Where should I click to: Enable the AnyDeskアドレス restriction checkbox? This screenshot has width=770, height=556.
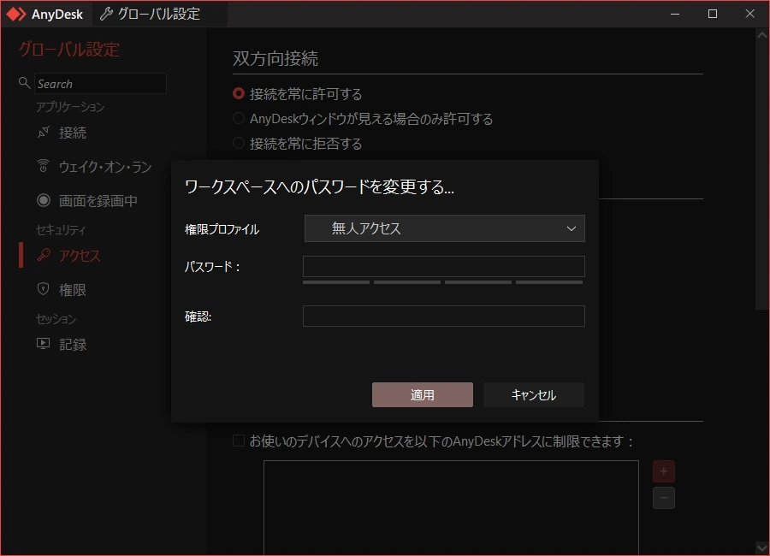point(237,440)
